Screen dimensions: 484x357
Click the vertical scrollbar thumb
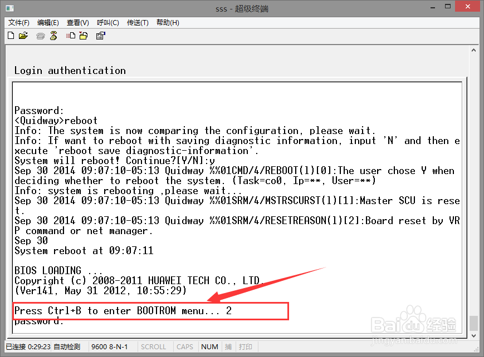click(473, 323)
